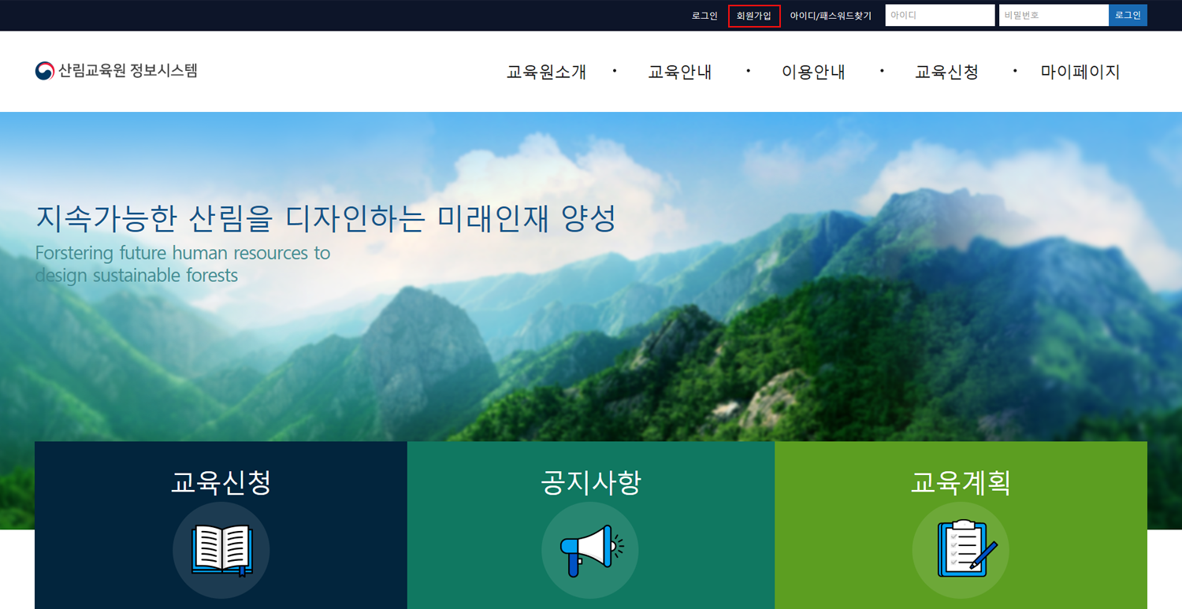Screen dimensions: 1182x609
Task: Select the lime 교육계획 card
Action: pyautogui.click(x=961, y=482)
